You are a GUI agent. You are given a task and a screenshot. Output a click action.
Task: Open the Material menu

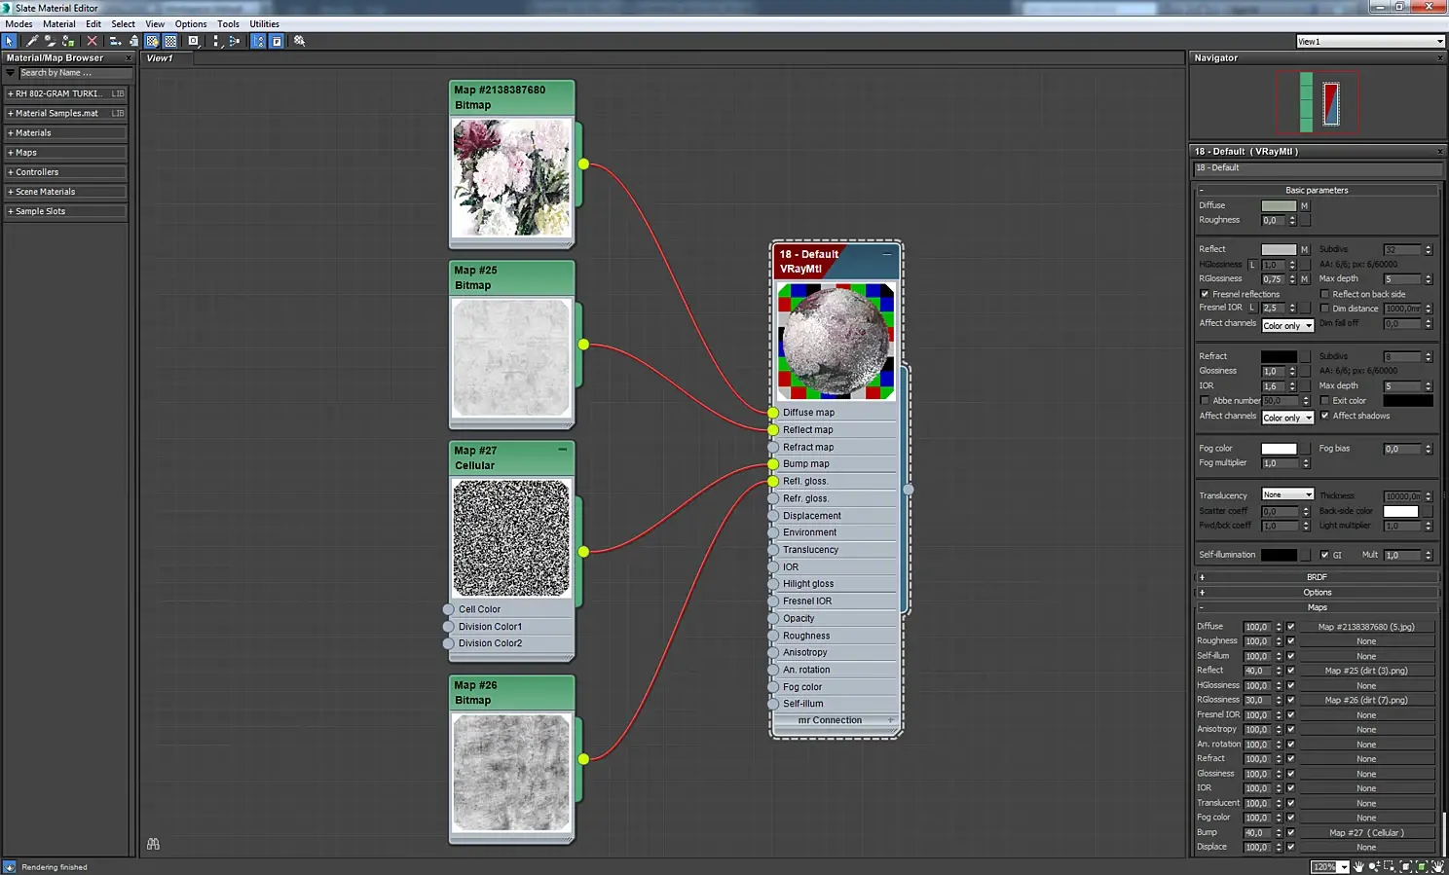[58, 24]
